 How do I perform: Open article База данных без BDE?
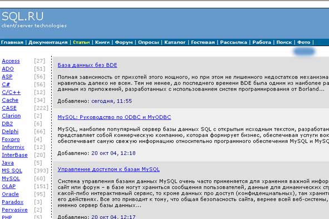coord(87,65)
